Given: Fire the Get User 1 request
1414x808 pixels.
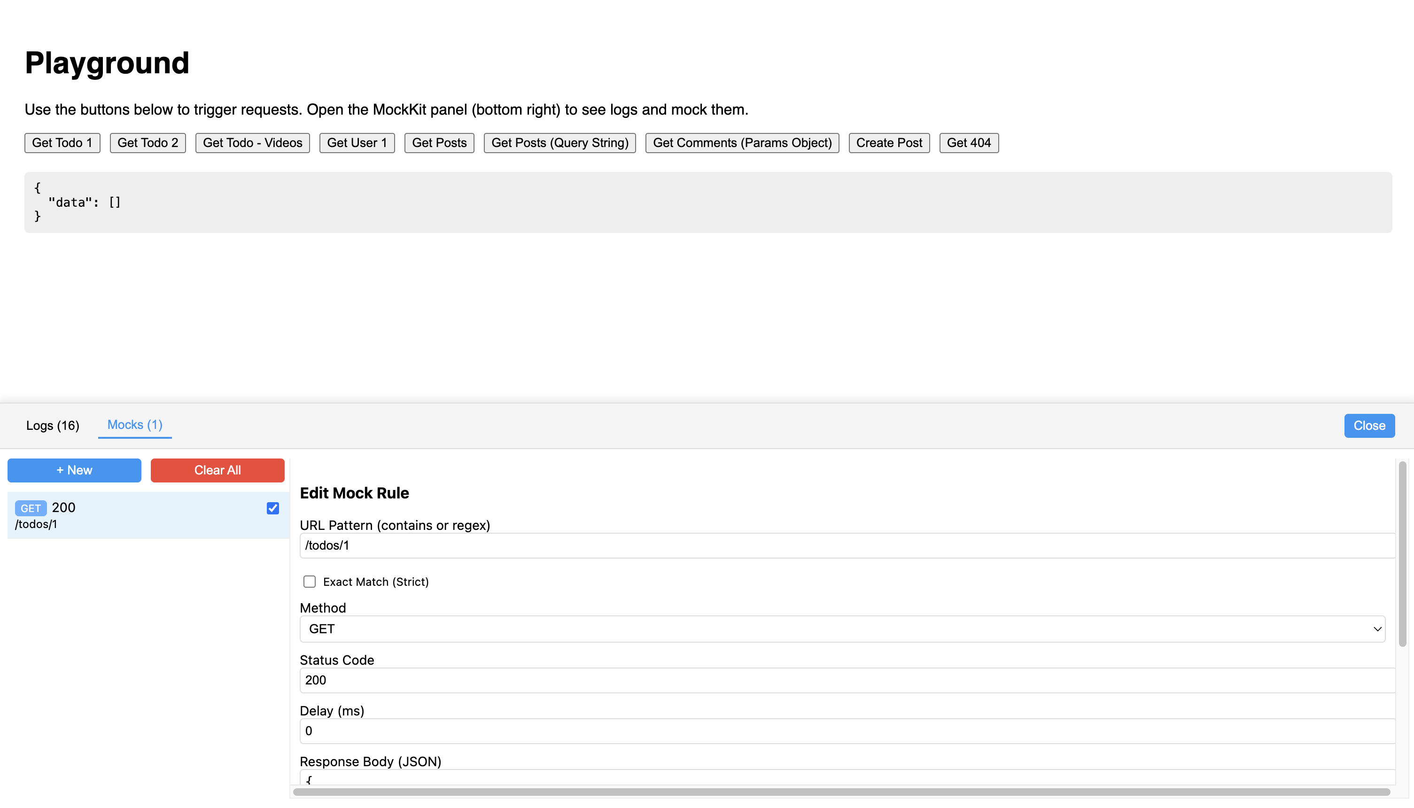Looking at the screenshot, I should (x=357, y=143).
